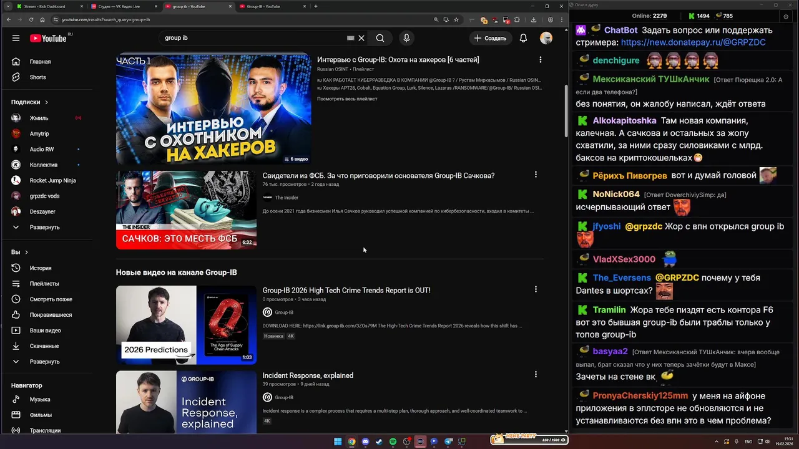
Task: Reload the page in the browser
Action: point(31,19)
